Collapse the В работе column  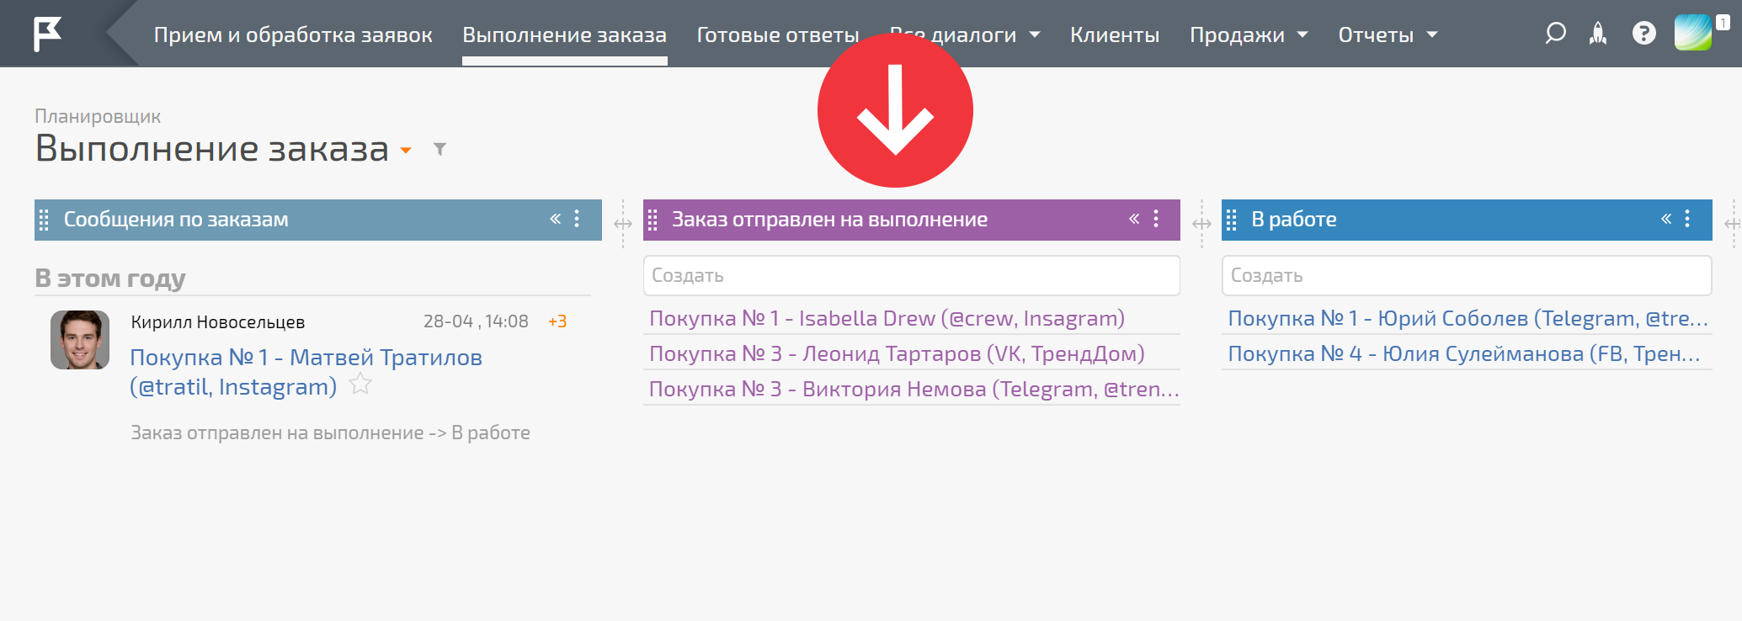(1666, 219)
